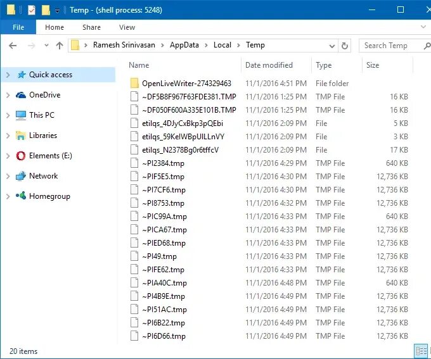431x359 pixels.
Task: Select the OpenLiveWriter-274329463 folder
Action: [x=186, y=84]
